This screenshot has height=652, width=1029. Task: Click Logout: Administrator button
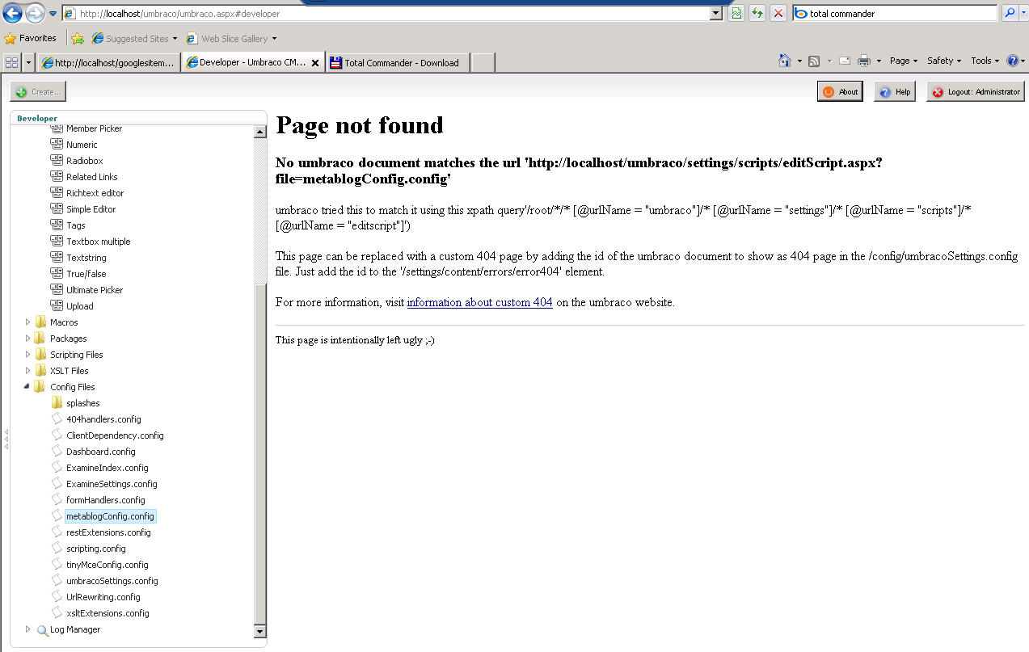click(976, 91)
